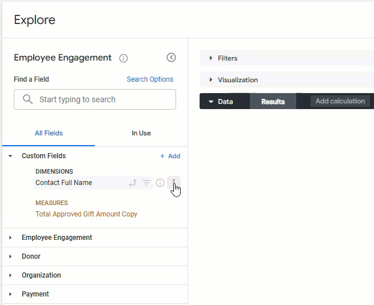Select the Results tab
Screen dimensions: 374x305
pos(273,101)
